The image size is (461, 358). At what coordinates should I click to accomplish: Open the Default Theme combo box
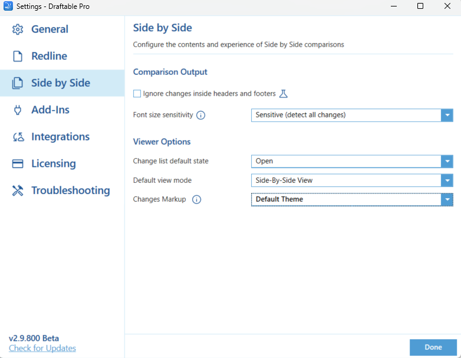[x=352, y=199]
